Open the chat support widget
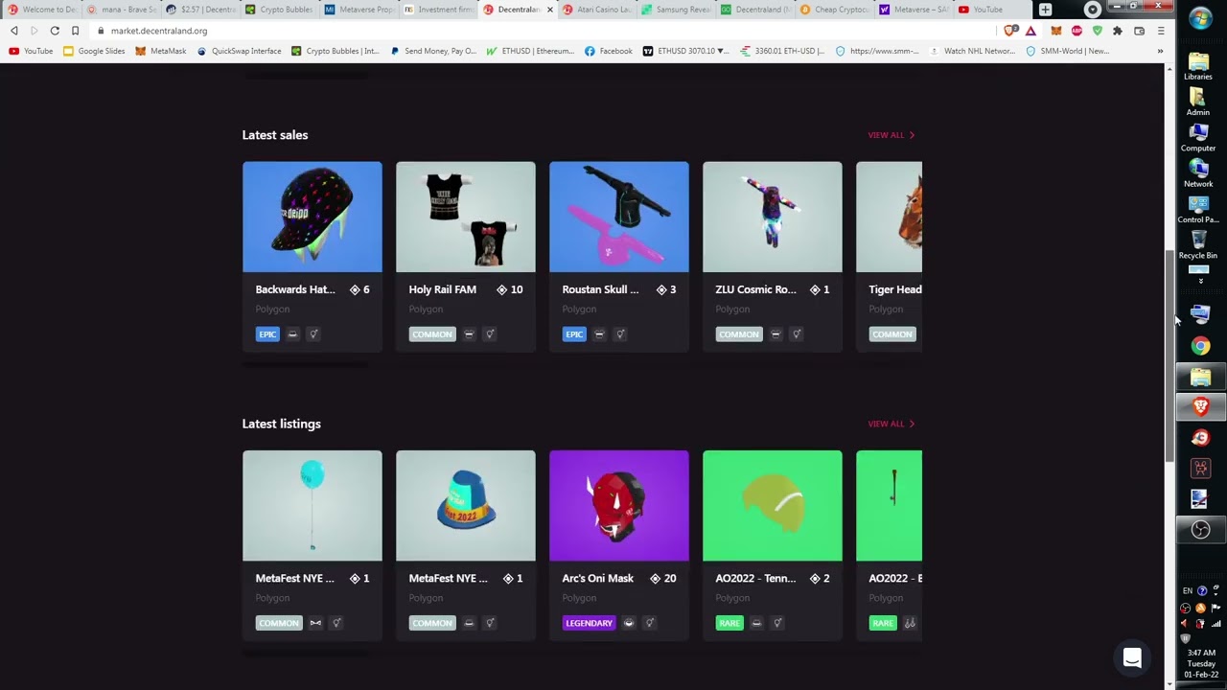 click(x=1132, y=657)
